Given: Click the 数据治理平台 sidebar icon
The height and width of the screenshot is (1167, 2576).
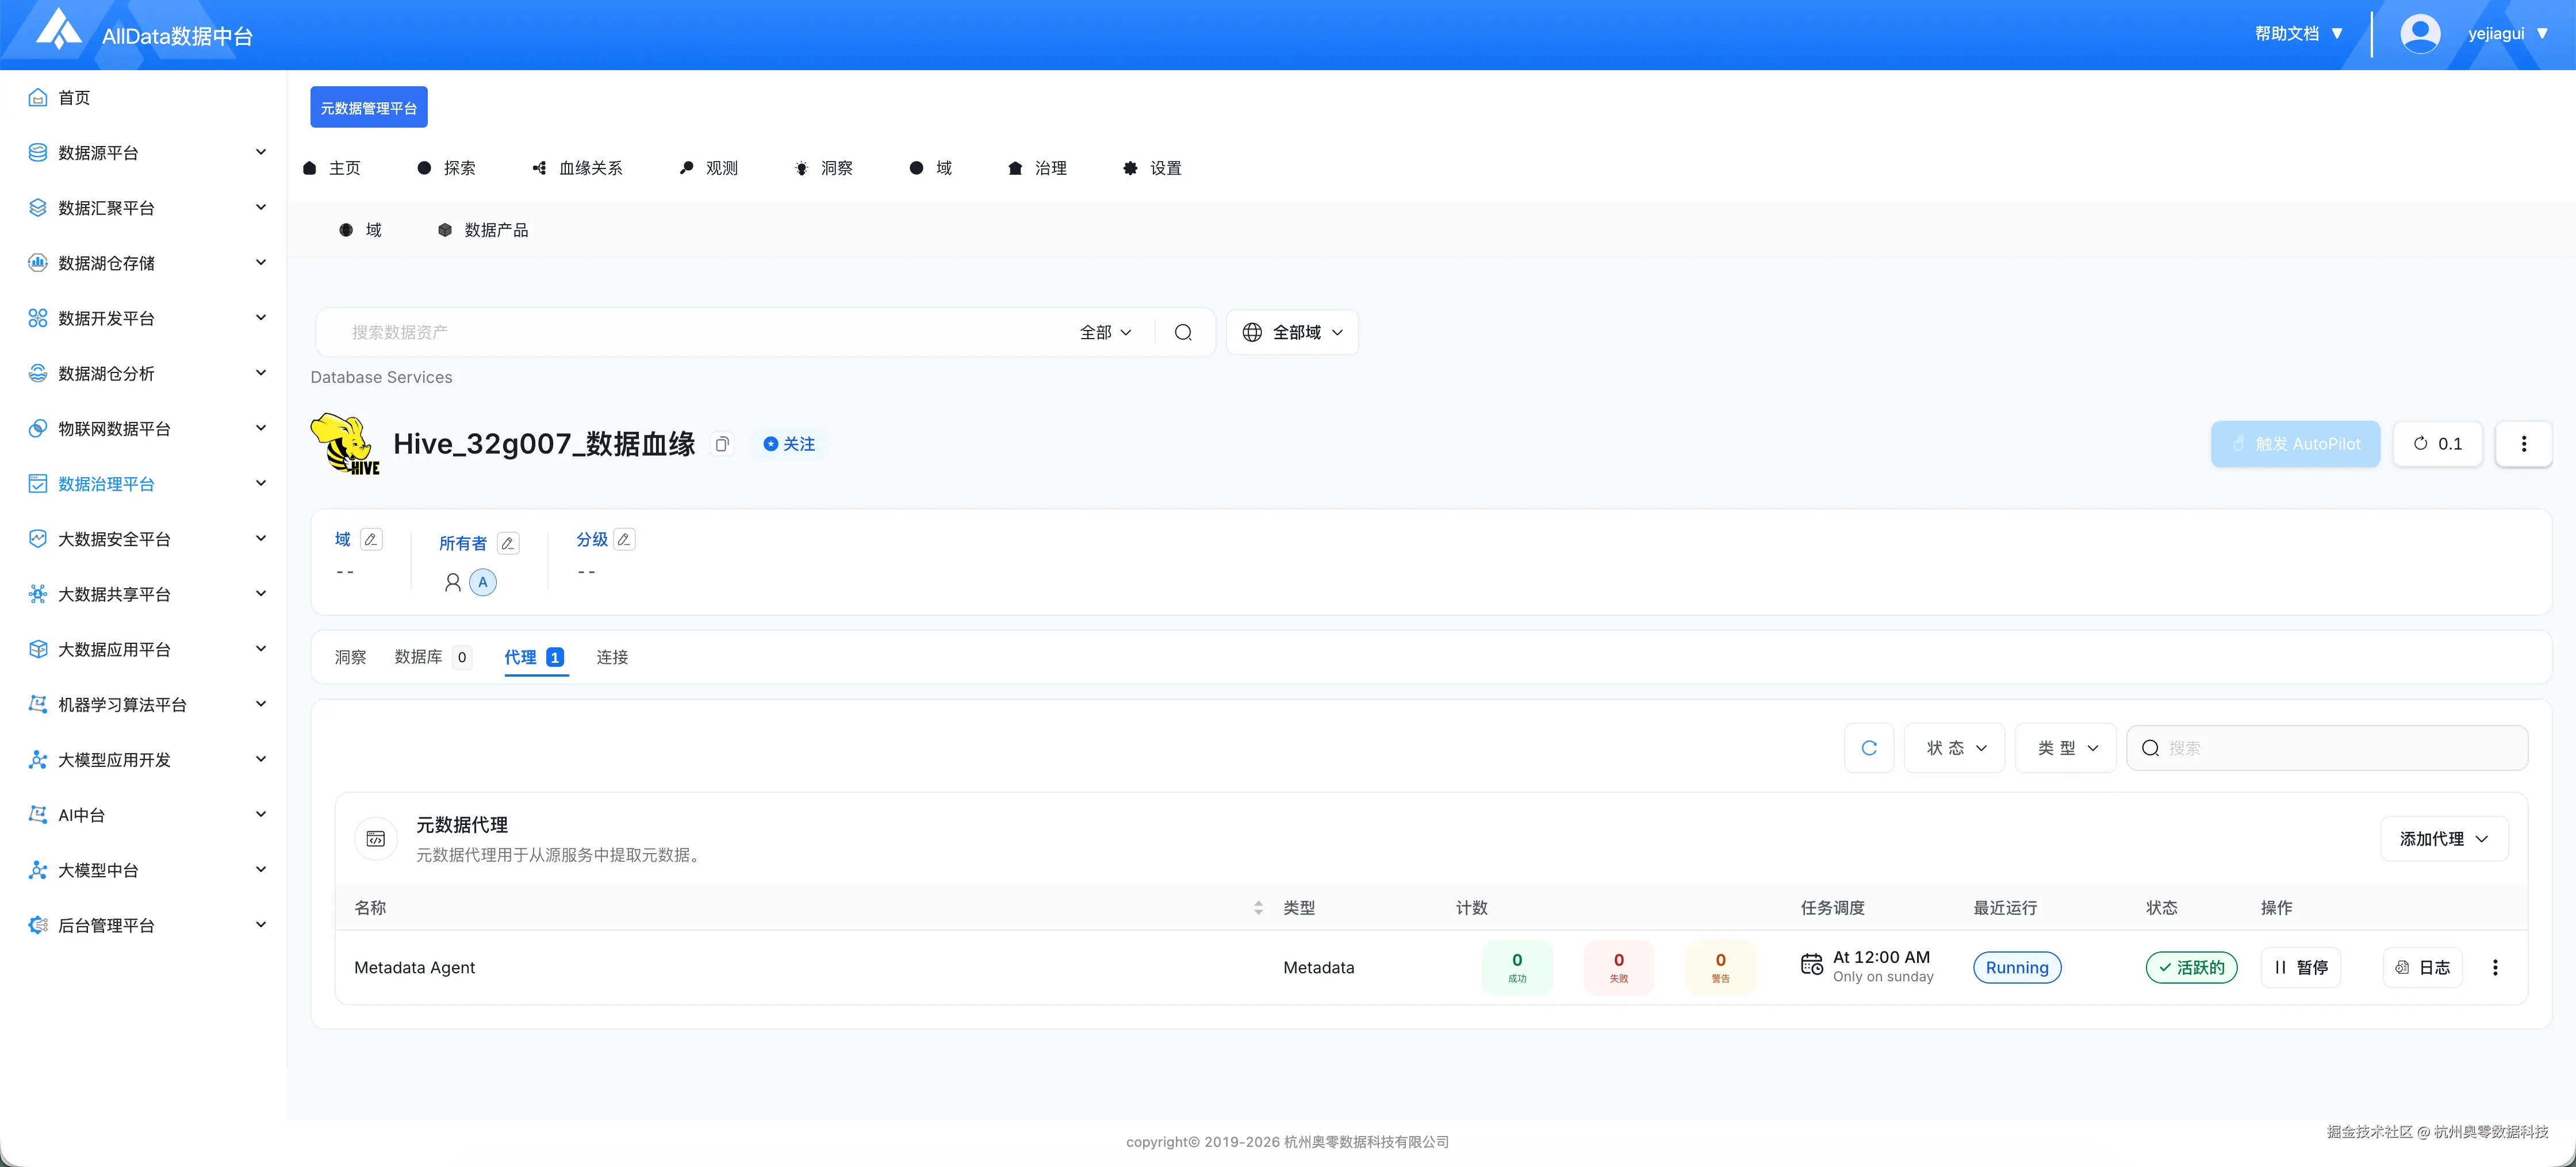Looking at the screenshot, I should coord(38,483).
